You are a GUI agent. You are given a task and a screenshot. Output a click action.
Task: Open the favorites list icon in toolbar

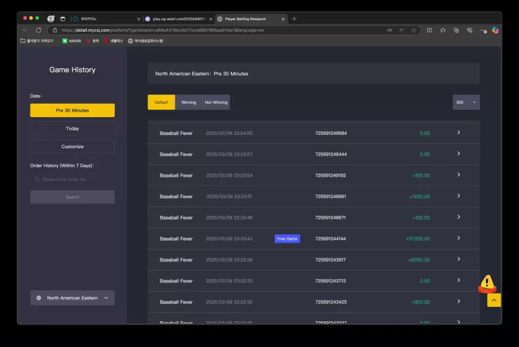443,30
